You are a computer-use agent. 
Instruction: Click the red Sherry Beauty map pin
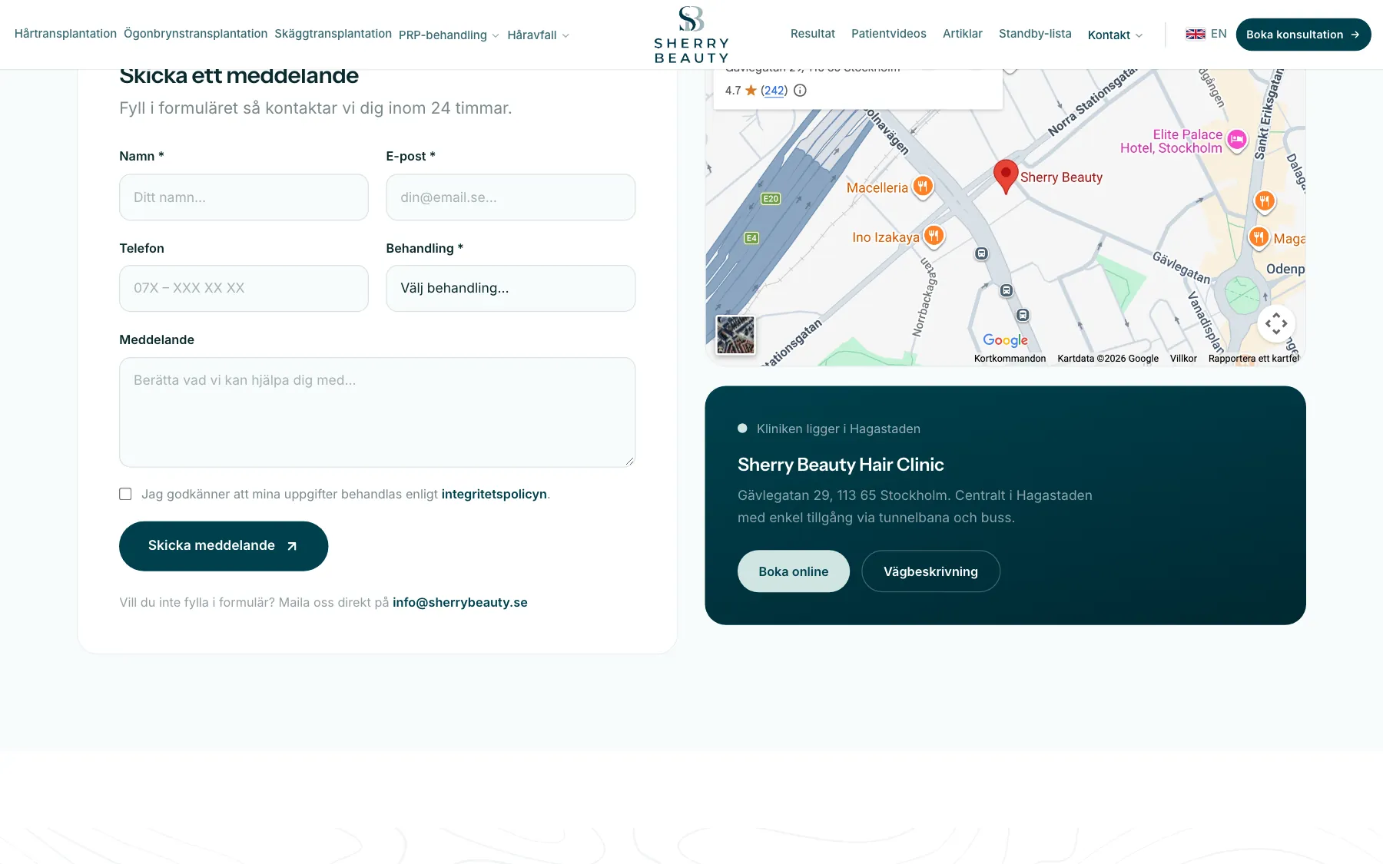(1006, 177)
